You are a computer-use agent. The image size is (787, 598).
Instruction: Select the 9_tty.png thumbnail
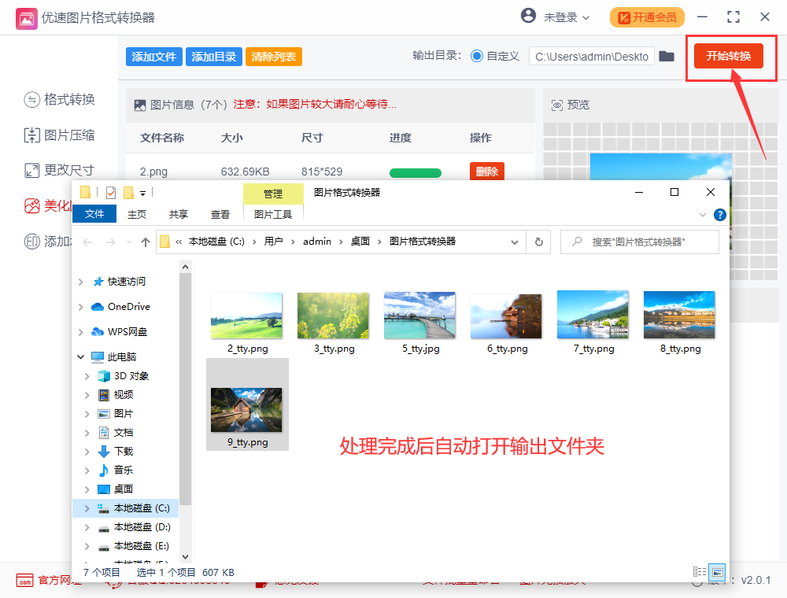point(246,410)
